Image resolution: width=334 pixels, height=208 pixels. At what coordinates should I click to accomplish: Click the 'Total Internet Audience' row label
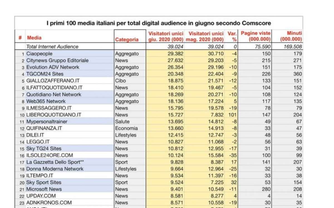pos(52,47)
